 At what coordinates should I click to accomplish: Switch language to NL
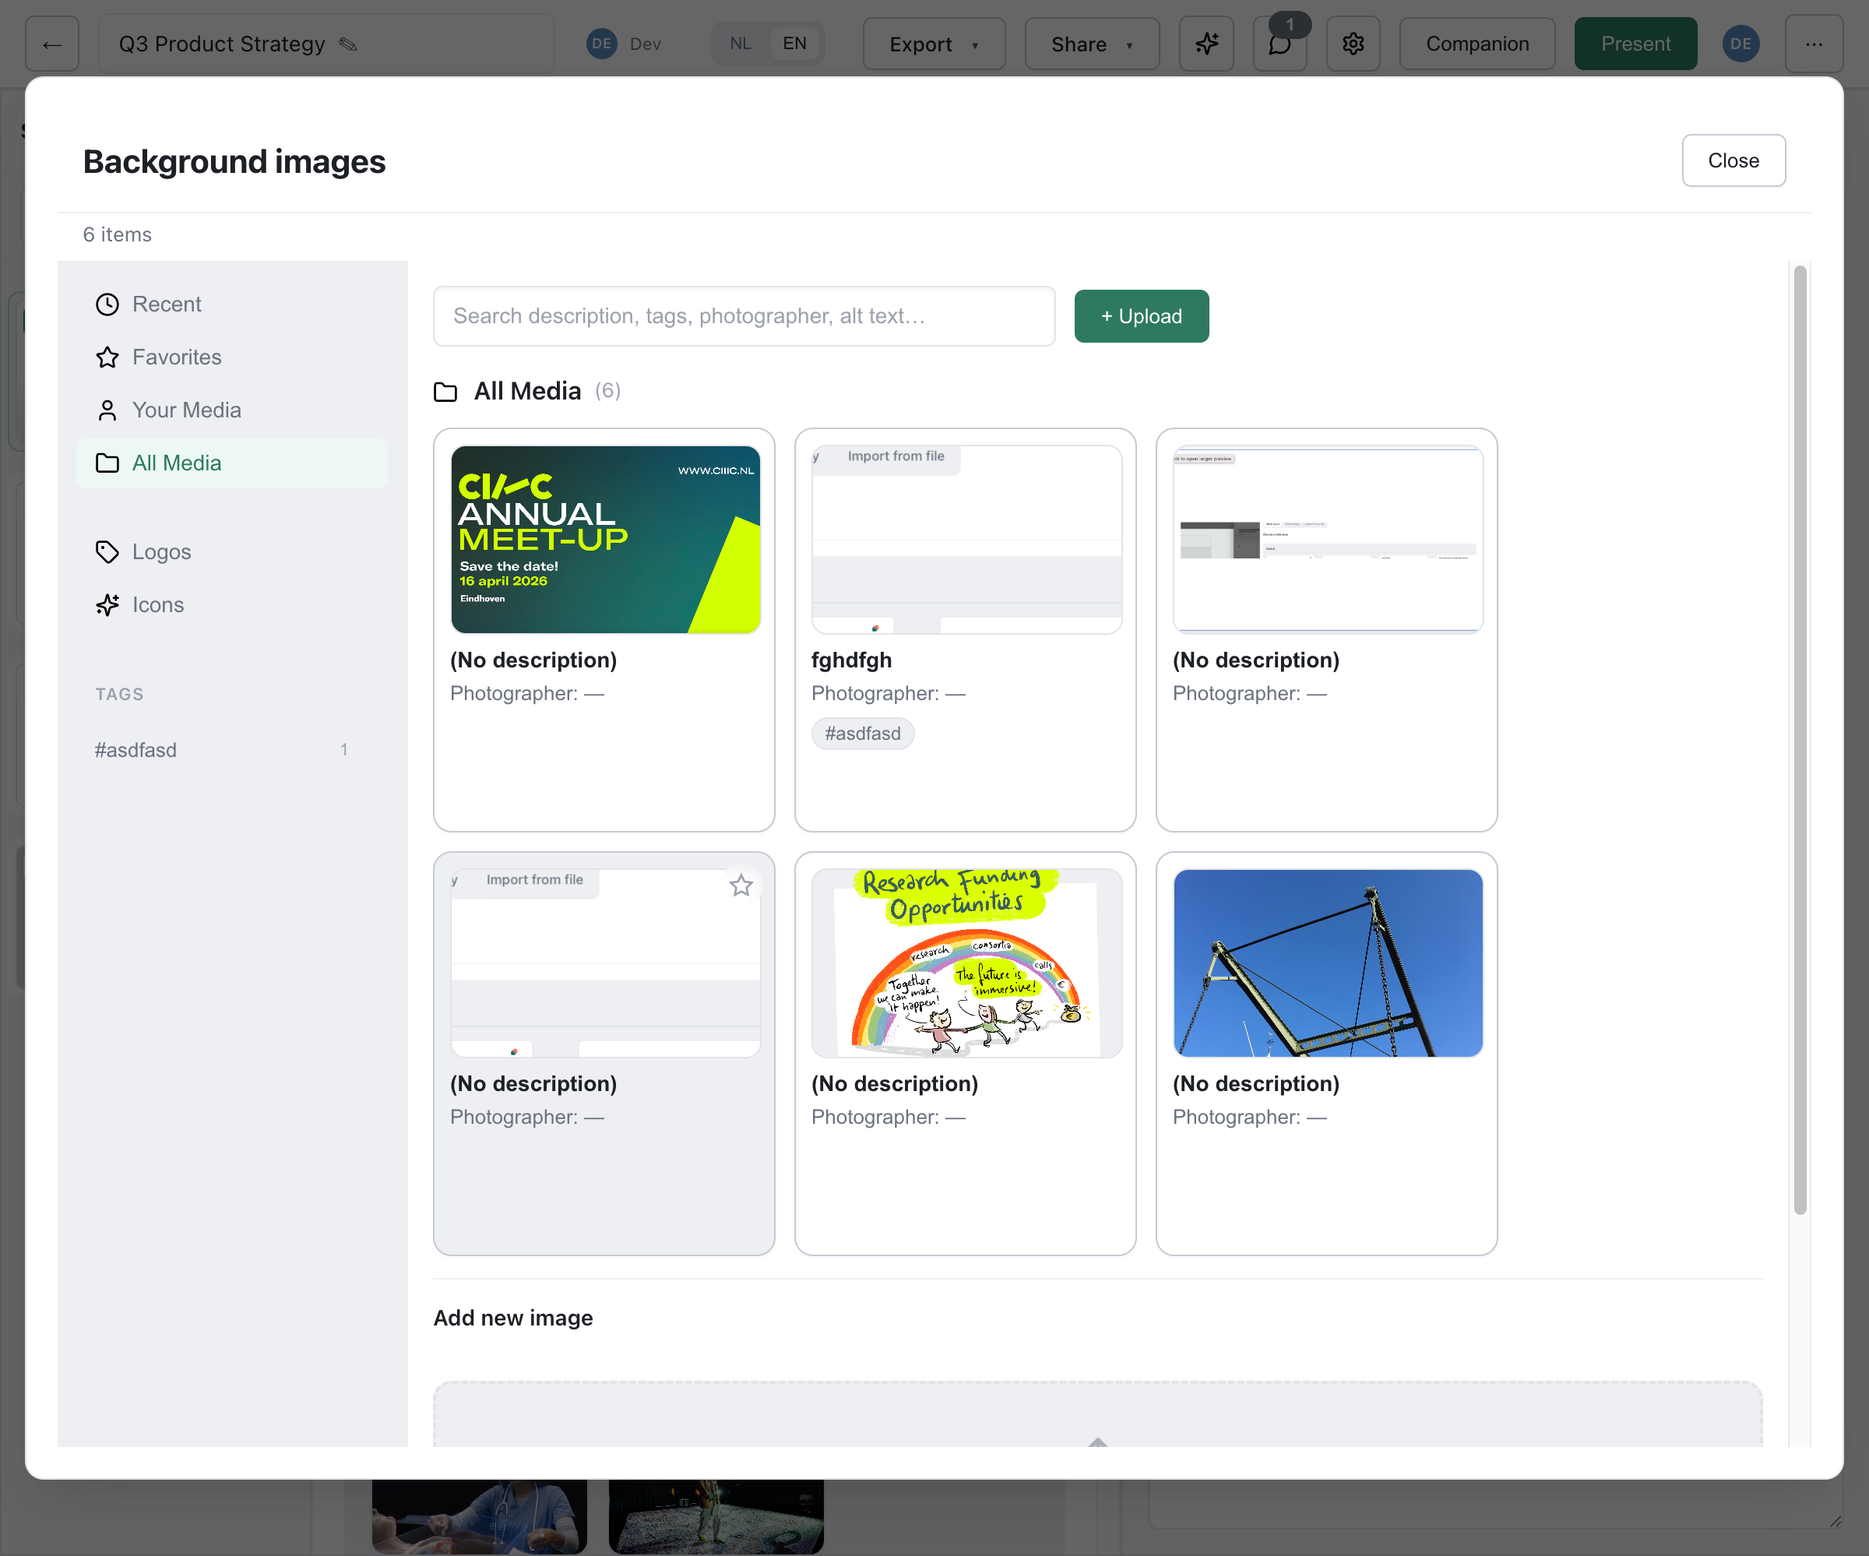tap(741, 44)
